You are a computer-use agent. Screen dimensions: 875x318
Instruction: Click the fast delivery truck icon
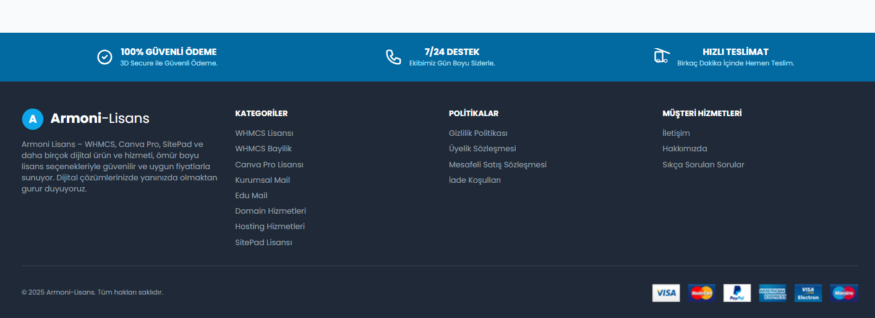point(662,56)
